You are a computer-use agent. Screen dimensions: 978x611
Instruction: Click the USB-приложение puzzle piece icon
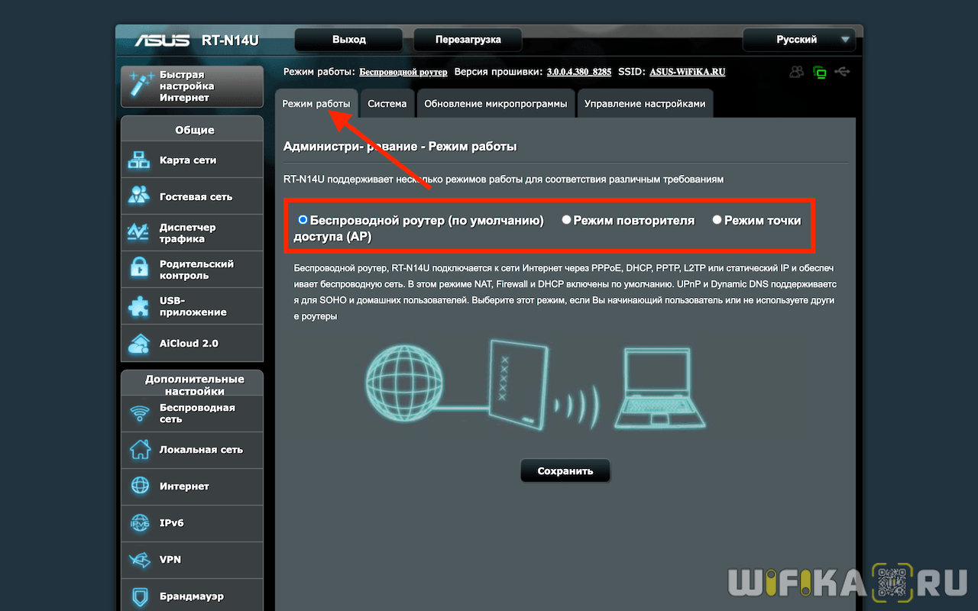tap(139, 306)
